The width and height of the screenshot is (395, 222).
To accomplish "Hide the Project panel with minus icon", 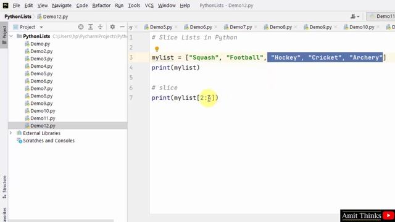I will 122,27.
